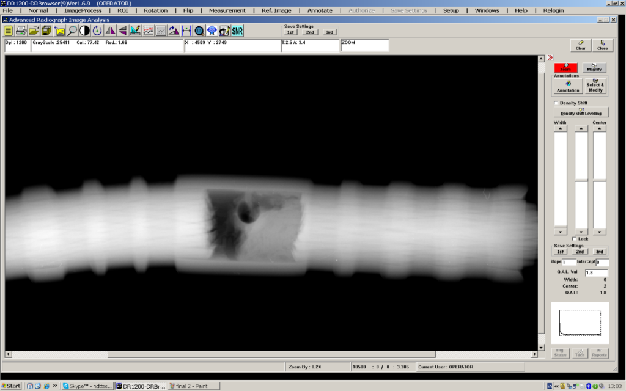Open the Measurement menu
The image size is (626, 391).
[227, 10]
